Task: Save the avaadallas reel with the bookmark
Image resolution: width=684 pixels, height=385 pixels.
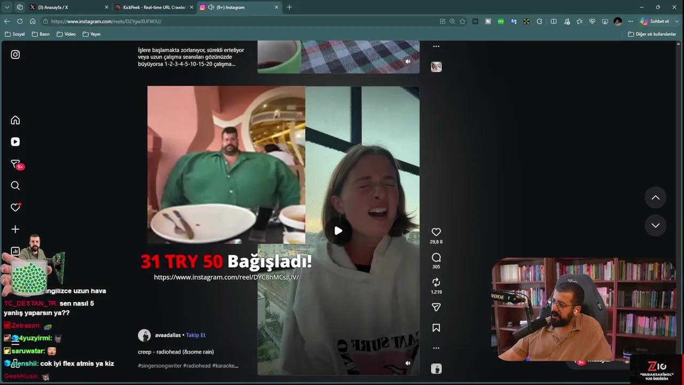Action: coord(436,328)
